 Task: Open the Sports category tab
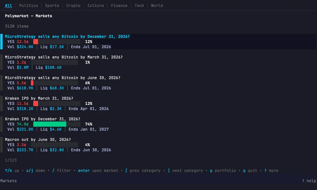52,6
